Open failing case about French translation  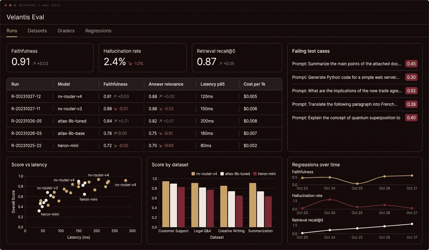tap(345, 104)
